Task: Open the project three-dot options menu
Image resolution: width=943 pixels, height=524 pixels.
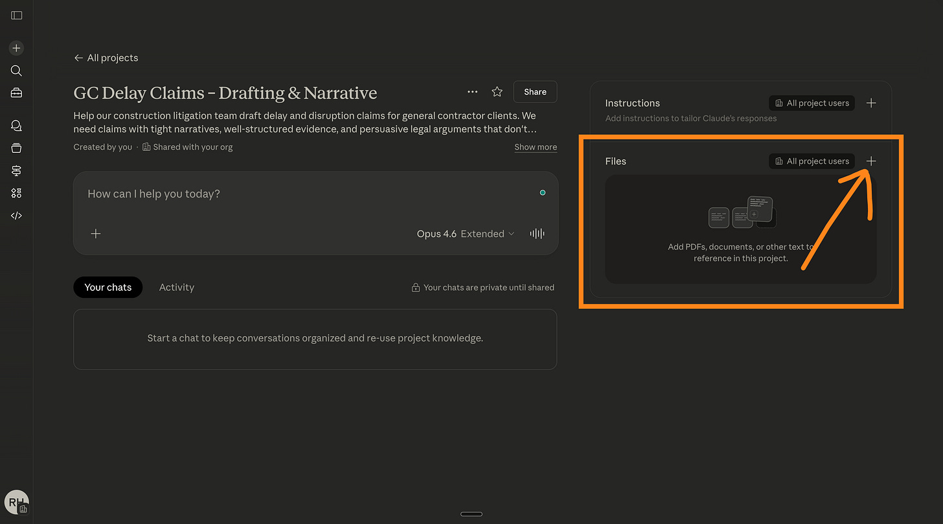Action: [473, 92]
